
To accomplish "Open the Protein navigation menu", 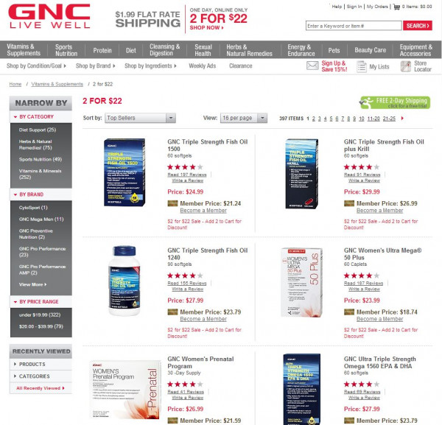I will point(102,50).
